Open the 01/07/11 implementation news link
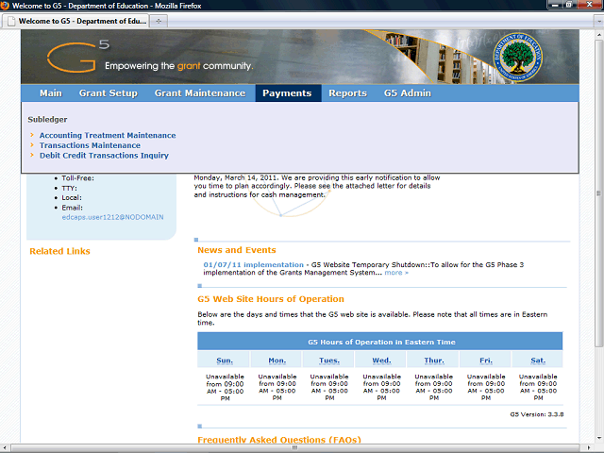This screenshot has height=453, width=604. [253, 265]
